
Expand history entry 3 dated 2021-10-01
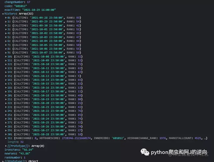click(x=6, y=29)
